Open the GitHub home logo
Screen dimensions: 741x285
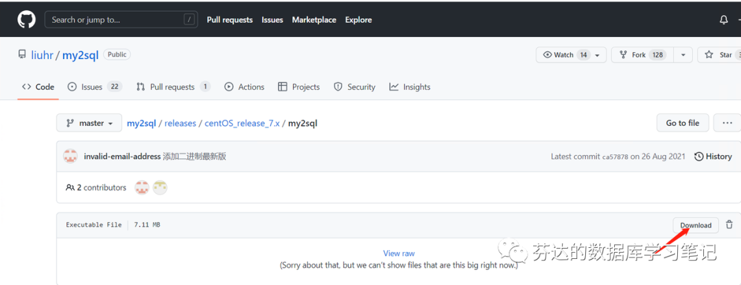[27, 19]
